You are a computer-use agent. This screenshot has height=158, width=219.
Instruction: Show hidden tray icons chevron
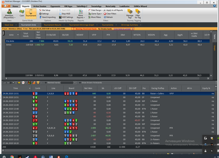click(215, 157)
